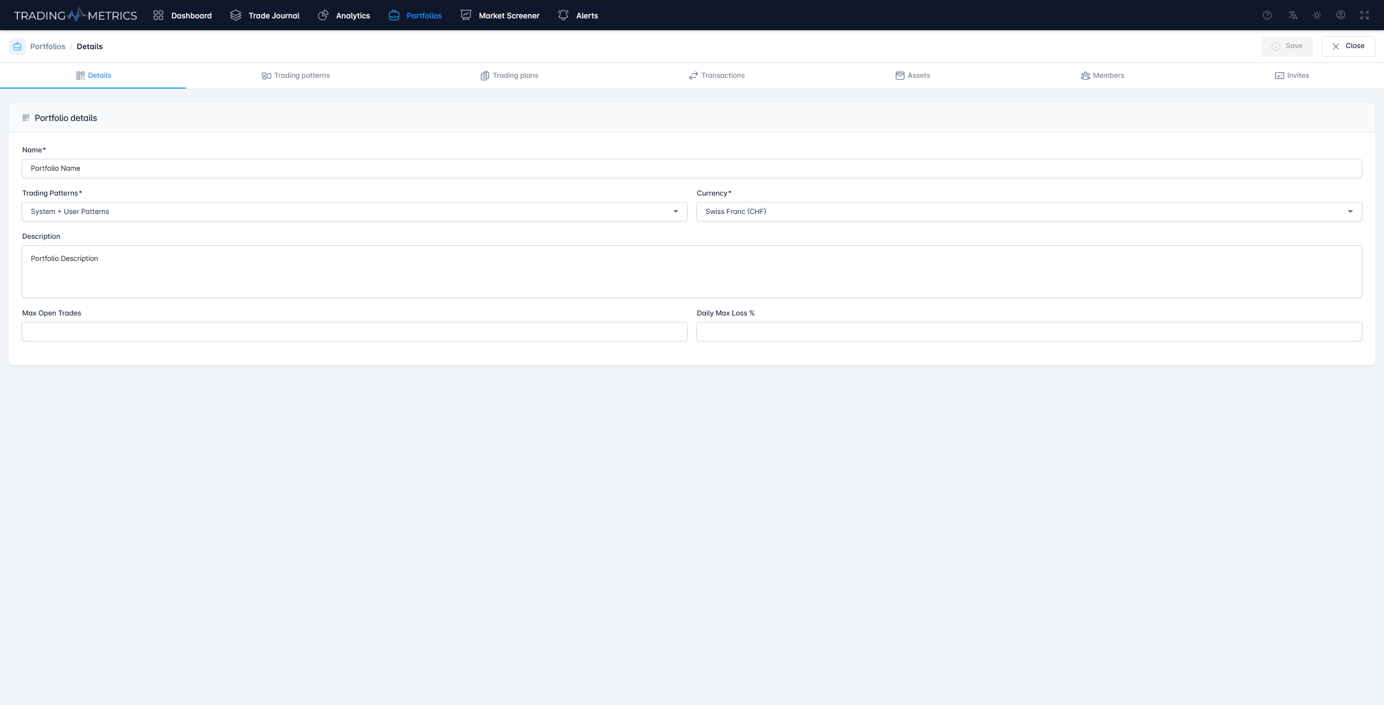Expand the Trading Patterns dropdown arrow
Image resolution: width=1384 pixels, height=705 pixels.
tap(676, 212)
